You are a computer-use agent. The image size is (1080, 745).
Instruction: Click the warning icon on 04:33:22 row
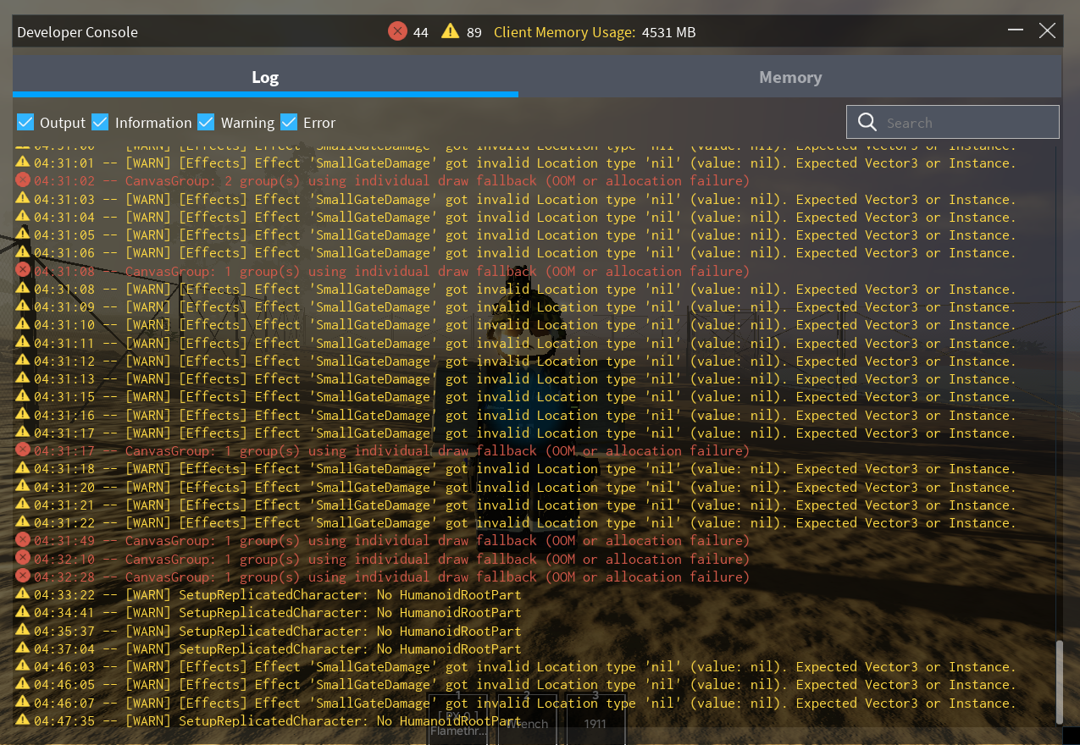(x=23, y=593)
